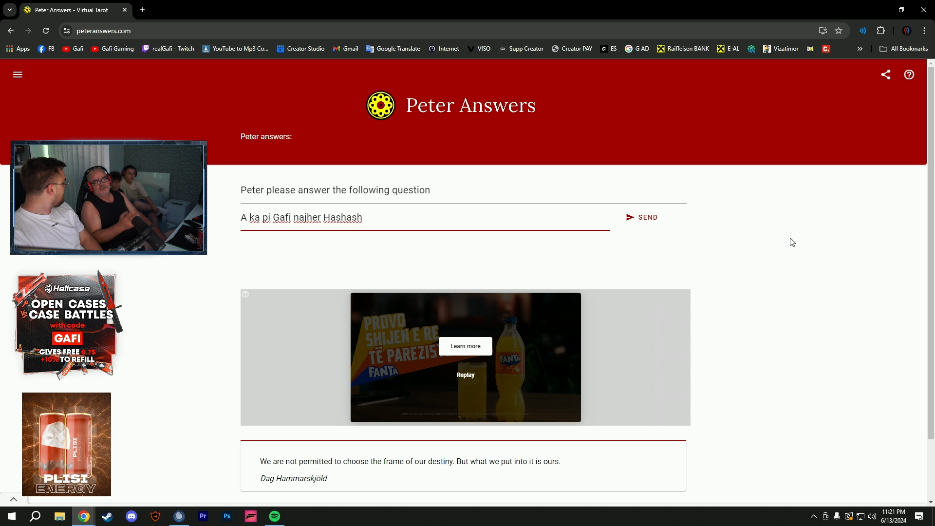Go back with browser back arrow
The width and height of the screenshot is (935, 526).
pyautogui.click(x=11, y=31)
